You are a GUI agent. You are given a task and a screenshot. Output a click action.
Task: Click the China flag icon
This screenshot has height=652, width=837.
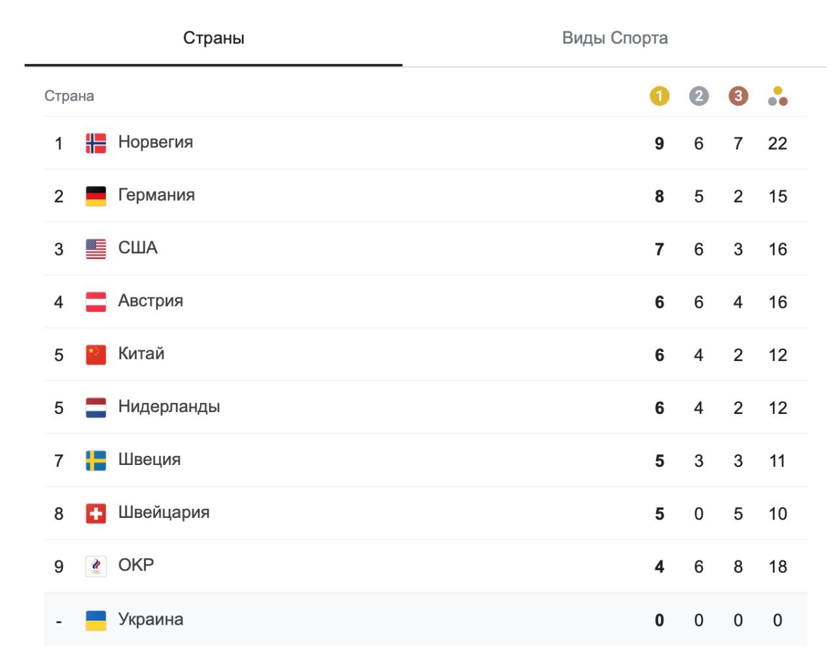coord(96,355)
